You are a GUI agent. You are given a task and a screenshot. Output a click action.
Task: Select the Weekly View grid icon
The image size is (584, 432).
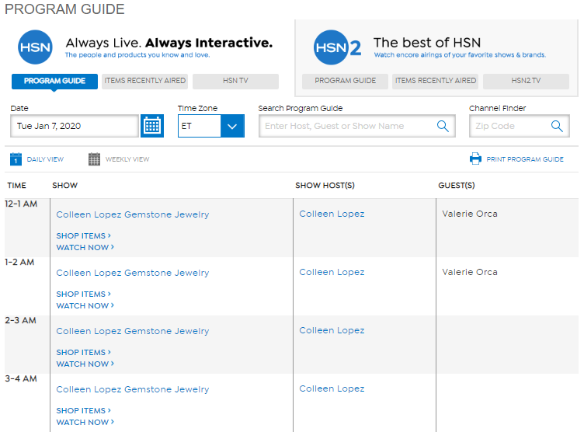pyautogui.click(x=94, y=159)
